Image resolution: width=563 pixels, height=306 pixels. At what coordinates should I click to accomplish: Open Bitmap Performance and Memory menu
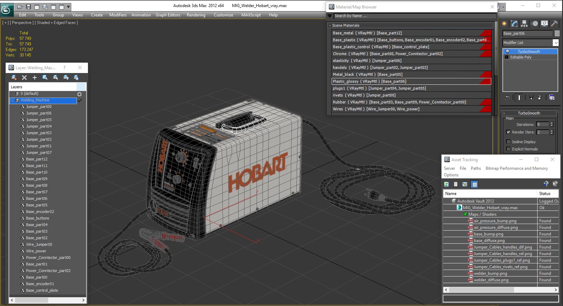[517, 168]
